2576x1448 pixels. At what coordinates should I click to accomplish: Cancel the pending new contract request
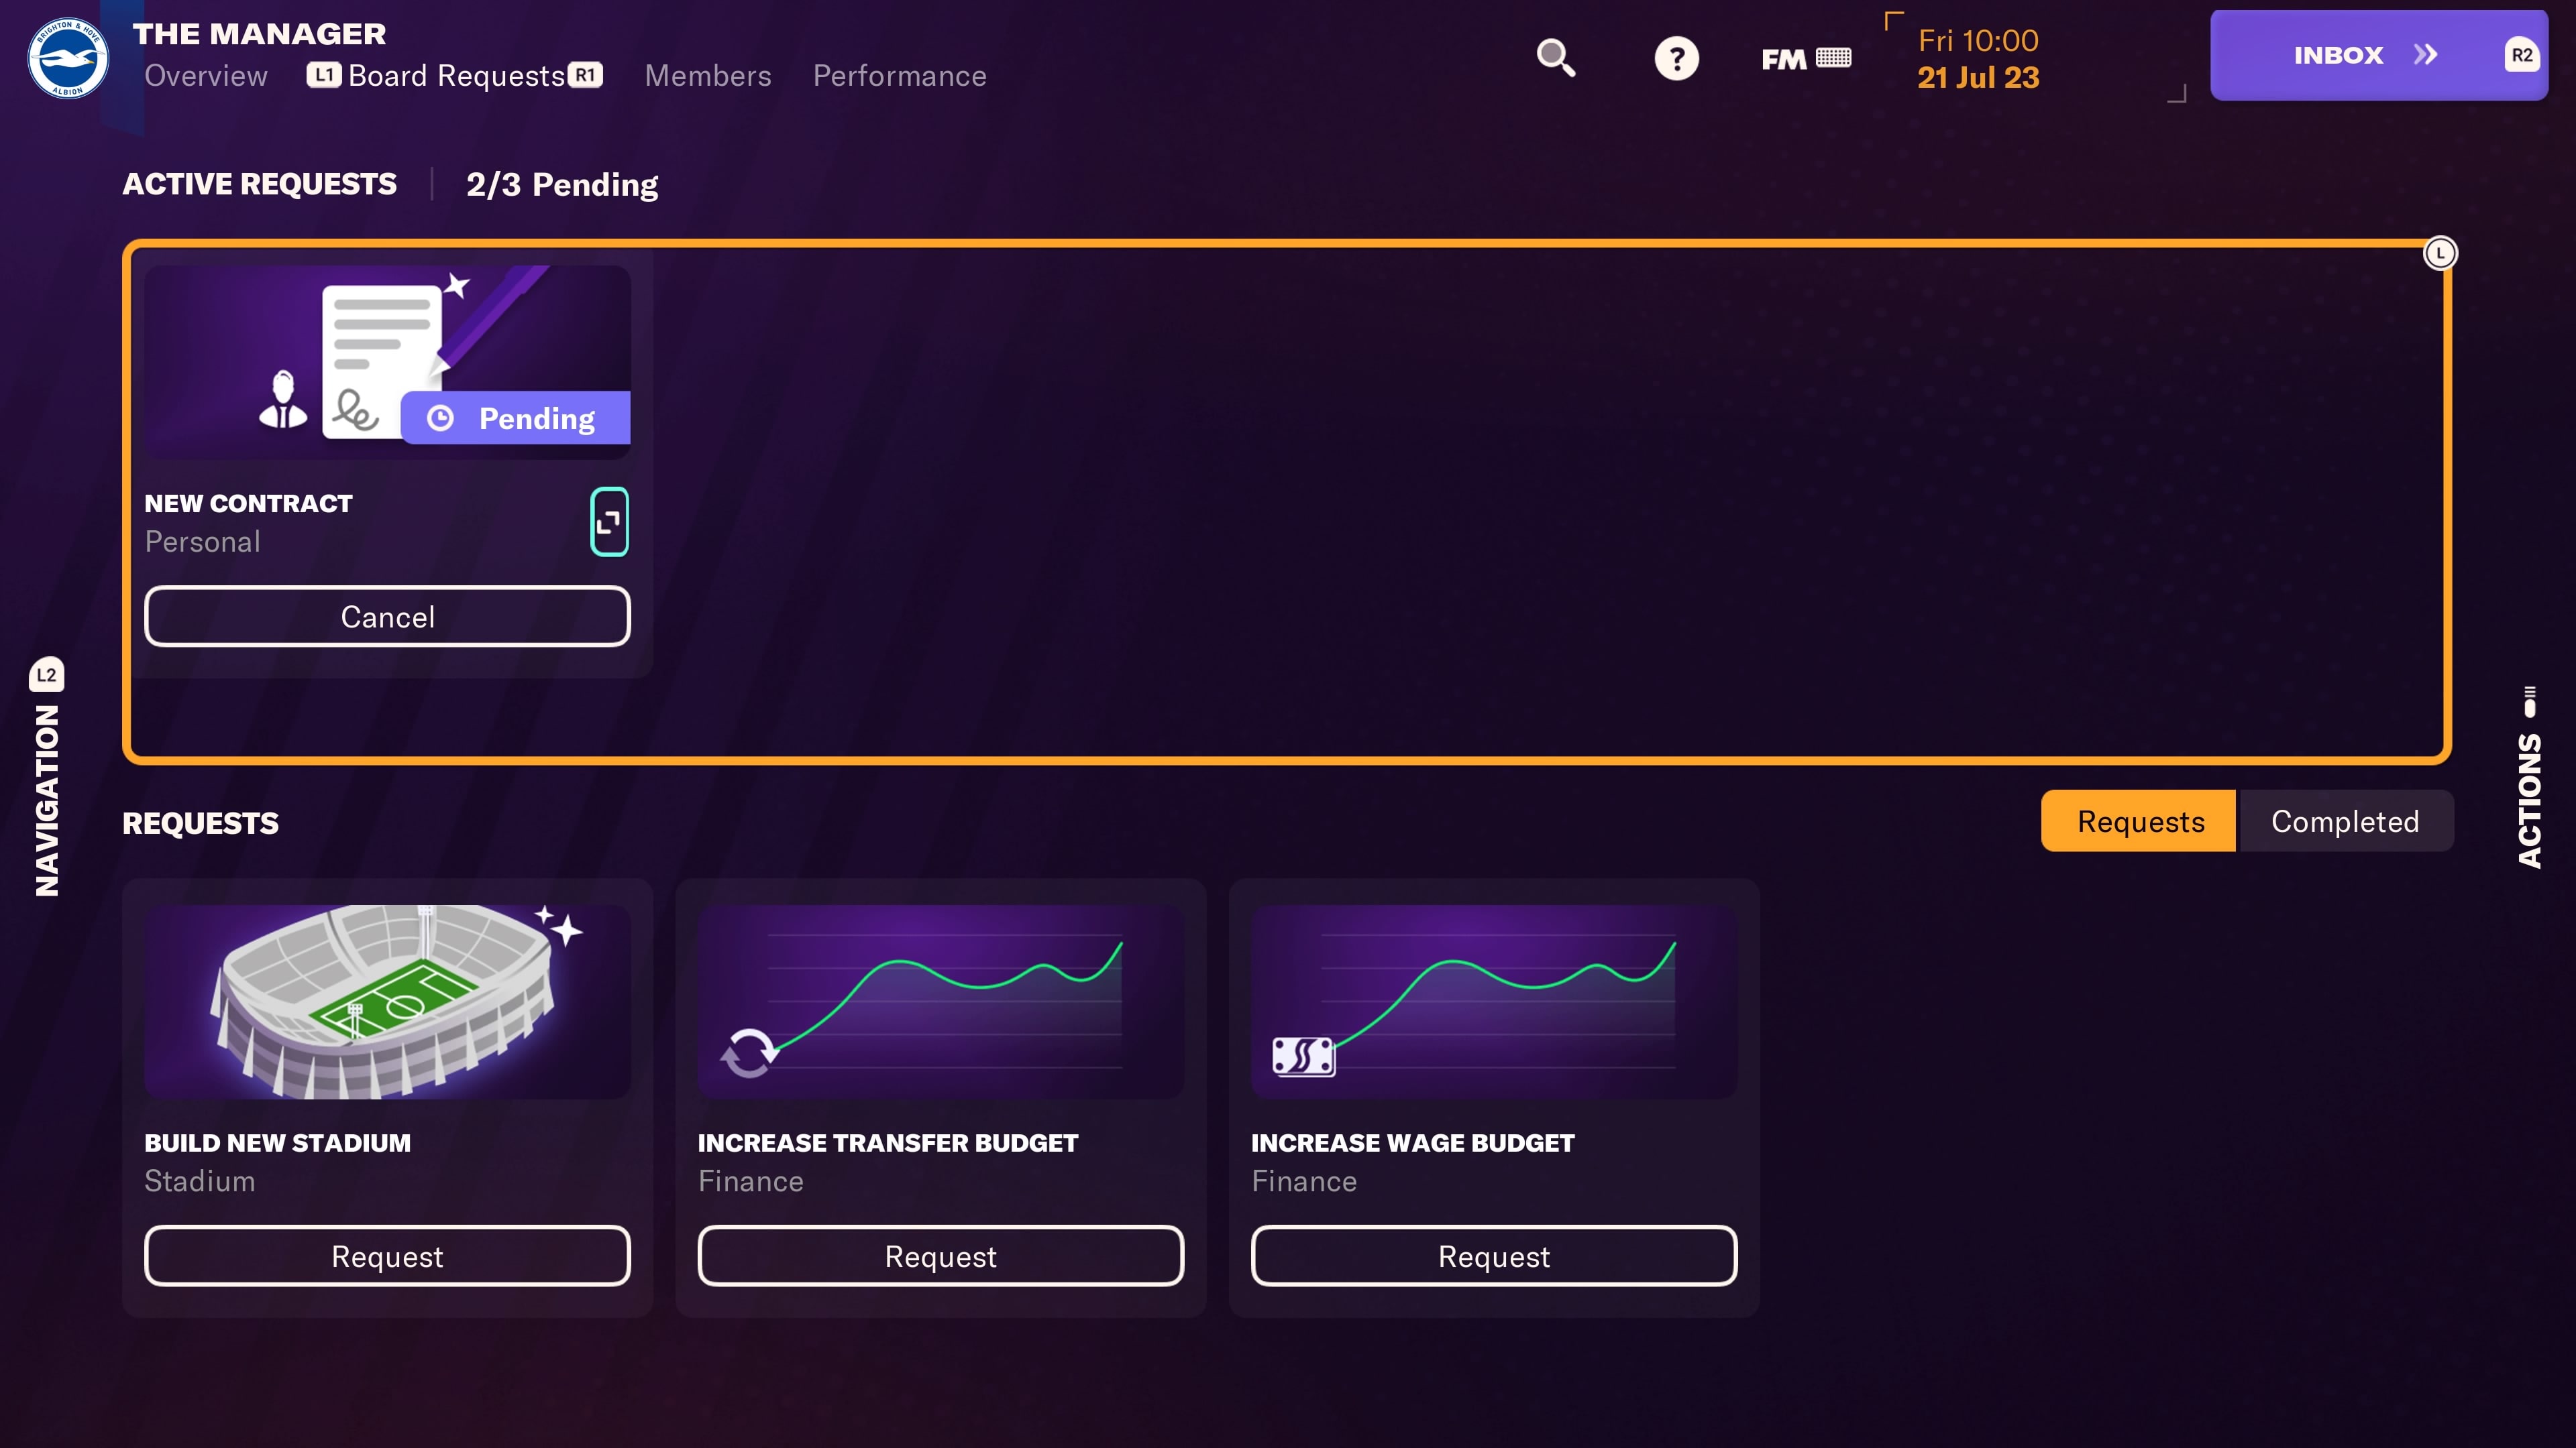coord(388,617)
